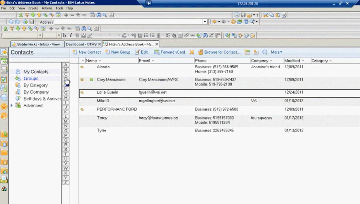The height and width of the screenshot is (204, 360).
Task: Open the font size dropdown
Action: [59, 35]
